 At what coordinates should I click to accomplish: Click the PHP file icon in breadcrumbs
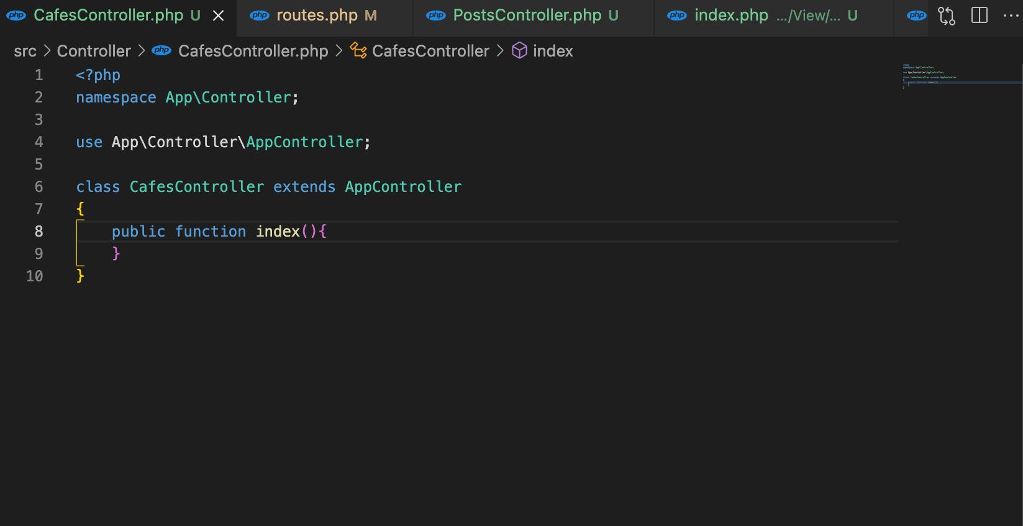[x=161, y=50]
